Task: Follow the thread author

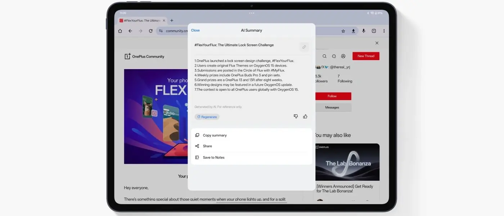Action: click(x=333, y=96)
